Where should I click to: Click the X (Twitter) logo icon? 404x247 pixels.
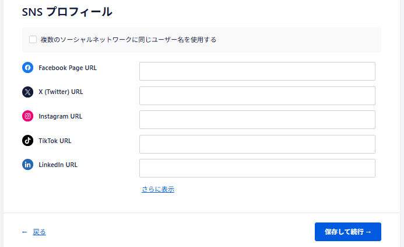pyautogui.click(x=27, y=92)
